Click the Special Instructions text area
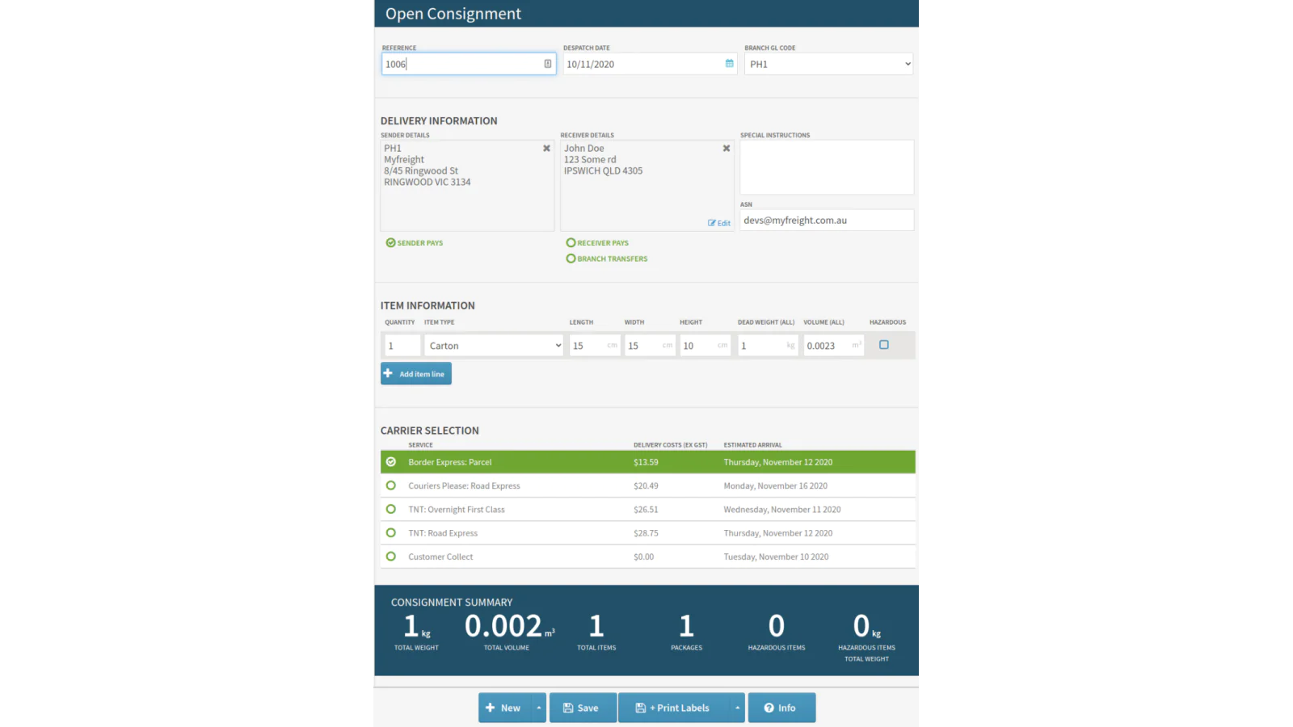 click(x=827, y=167)
